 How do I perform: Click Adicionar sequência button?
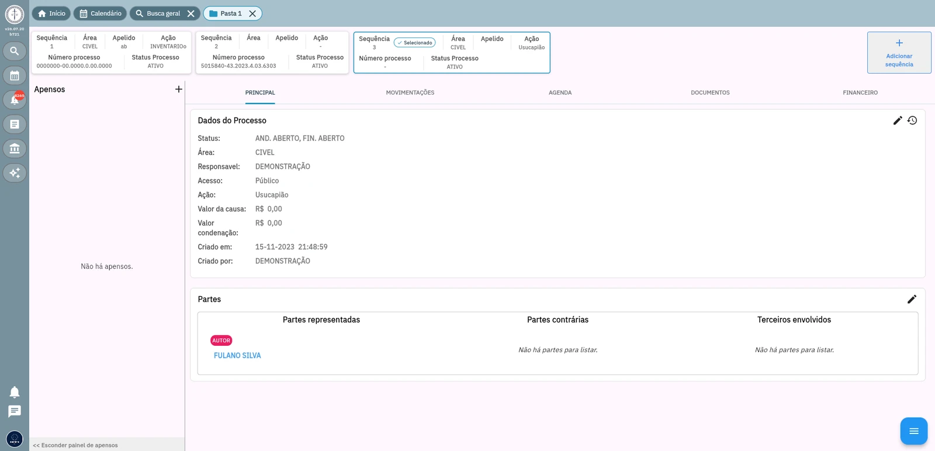[899, 53]
